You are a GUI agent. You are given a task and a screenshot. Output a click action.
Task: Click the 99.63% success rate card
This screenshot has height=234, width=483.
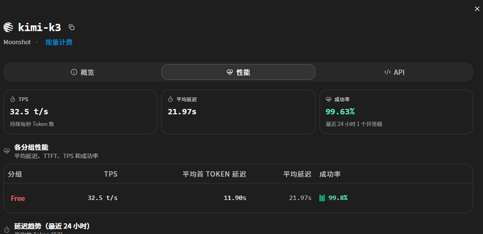396,112
